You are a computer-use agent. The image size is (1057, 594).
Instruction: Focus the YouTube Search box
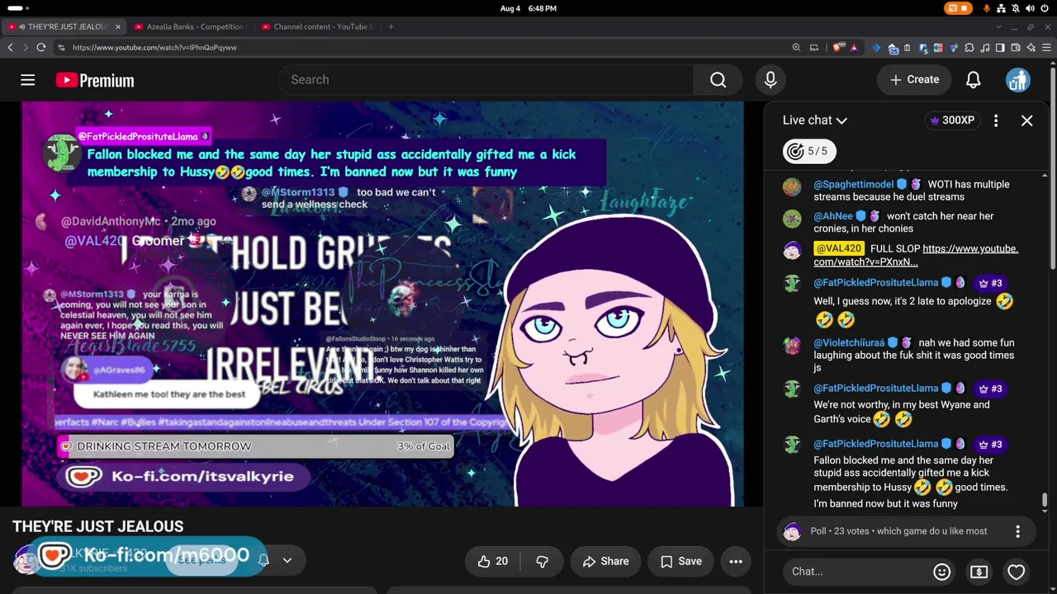point(486,80)
